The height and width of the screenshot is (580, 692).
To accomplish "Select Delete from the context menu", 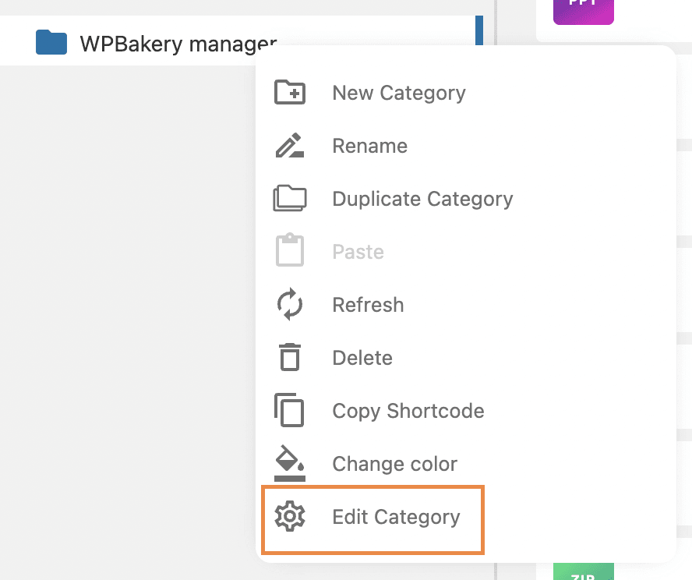I will 362,358.
